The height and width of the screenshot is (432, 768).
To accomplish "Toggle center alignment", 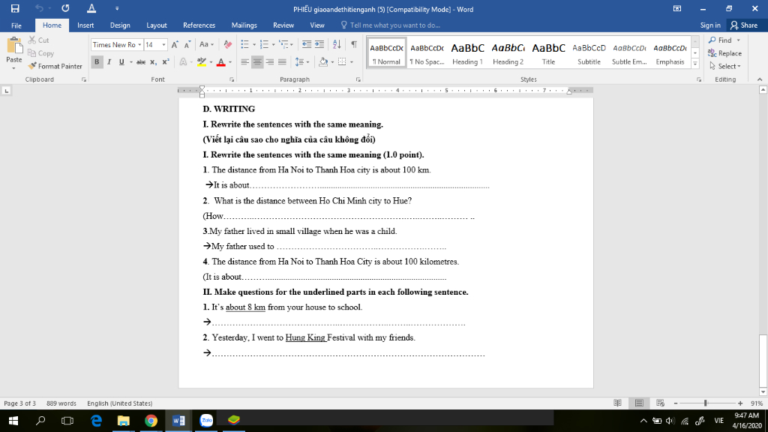I will (x=257, y=61).
